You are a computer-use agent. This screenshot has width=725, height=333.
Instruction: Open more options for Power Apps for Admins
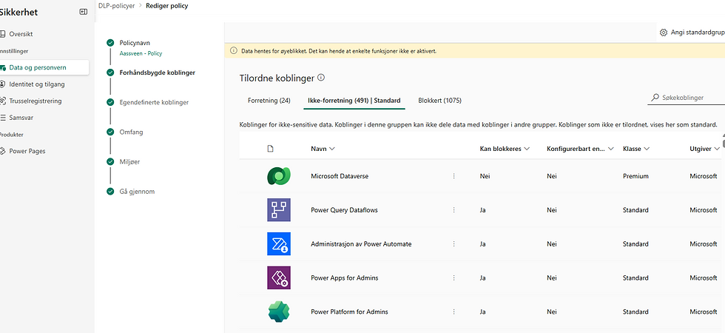tap(453, 277)
